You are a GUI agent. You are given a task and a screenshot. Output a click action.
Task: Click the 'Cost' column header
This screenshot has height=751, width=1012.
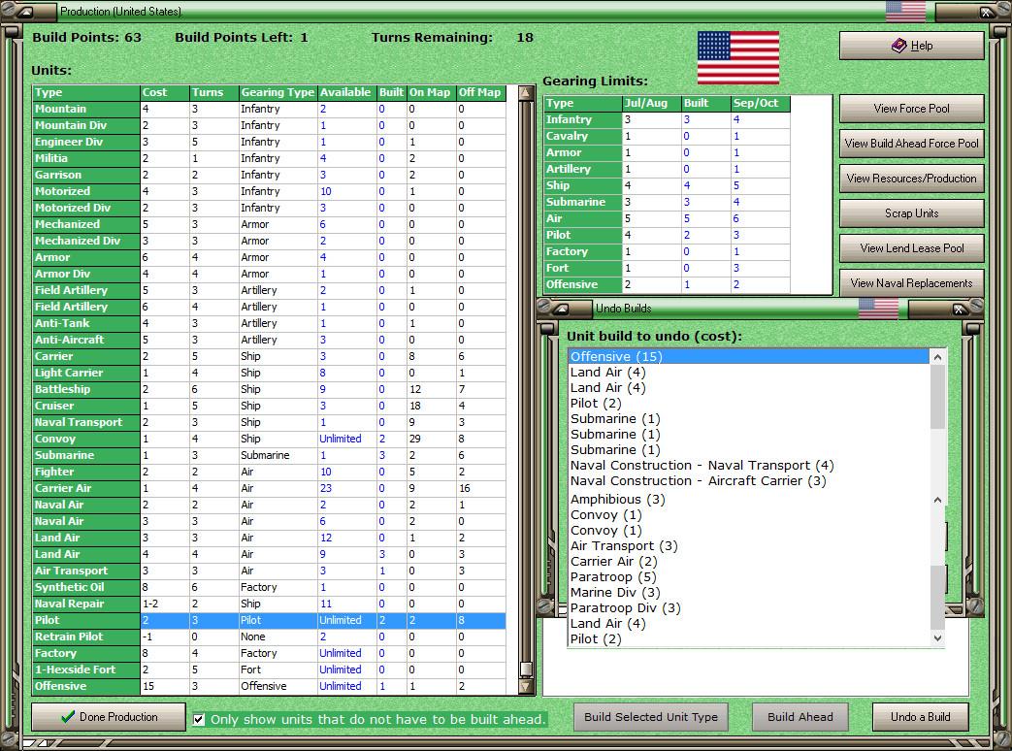(165, 92)
